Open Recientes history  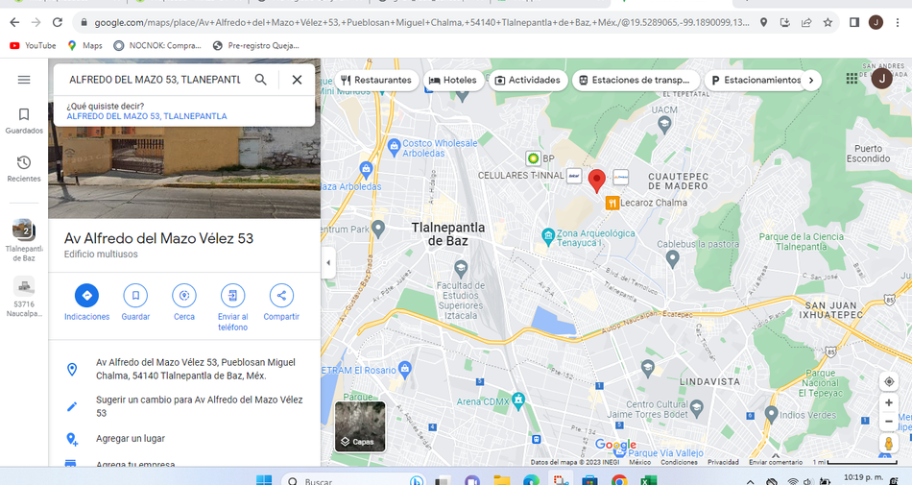(24, 169)
